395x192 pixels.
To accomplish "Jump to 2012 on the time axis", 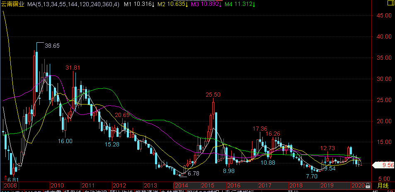I will [x=119, y=186].
